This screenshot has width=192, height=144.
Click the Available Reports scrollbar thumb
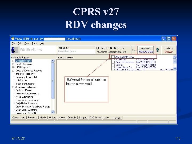[53, 81]
